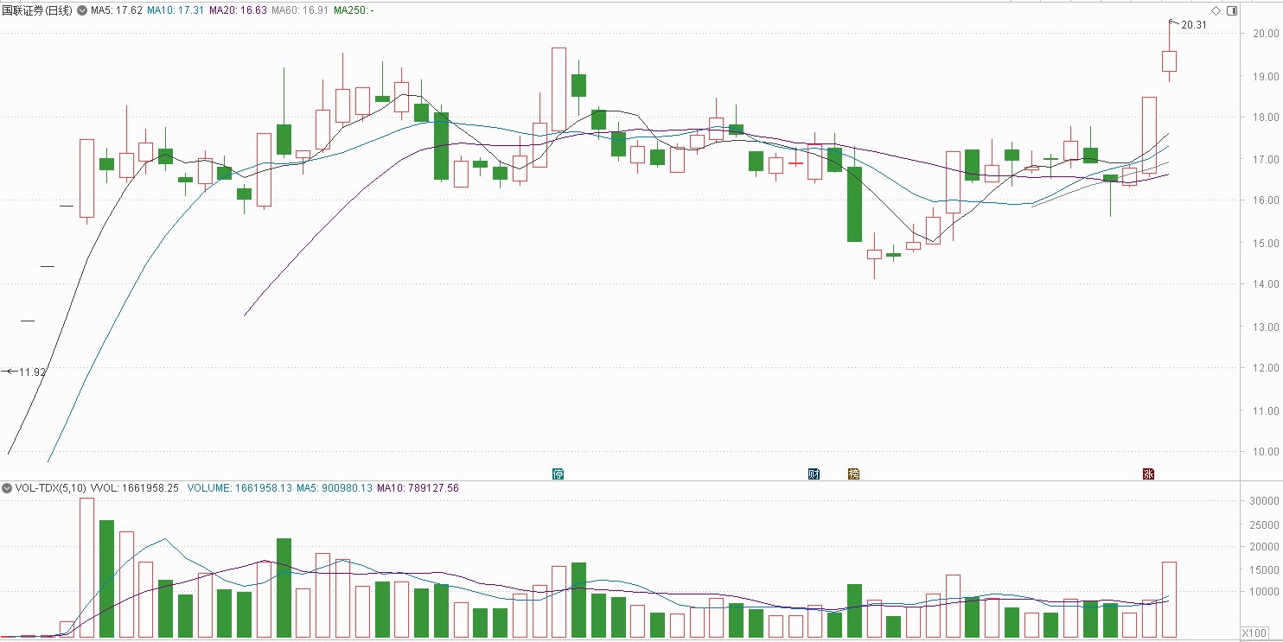The width and height of the screenshot is (1283, 642).
Task: Select the latest red candlestick near 20.31
Action: click(x=1169, y=60)
